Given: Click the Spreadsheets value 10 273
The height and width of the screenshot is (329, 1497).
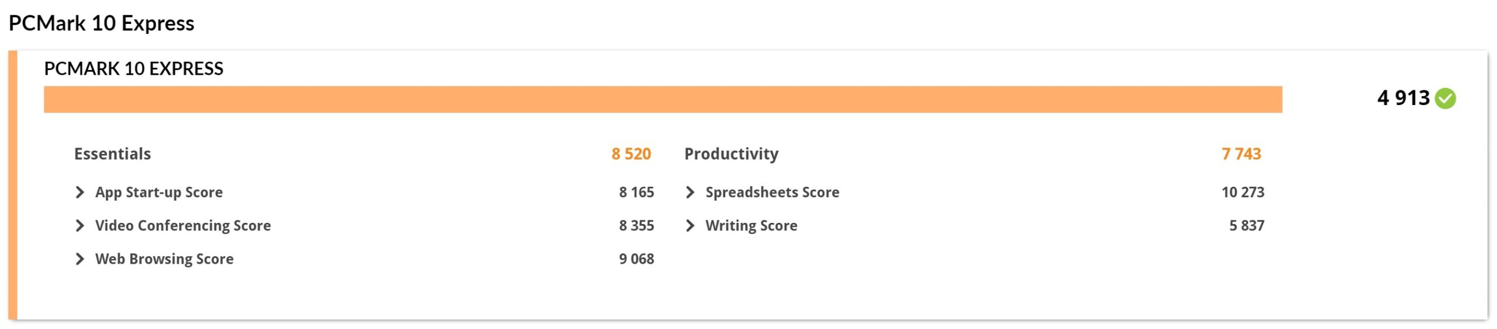Looking at the screenshot, I should click(1243, 192).
